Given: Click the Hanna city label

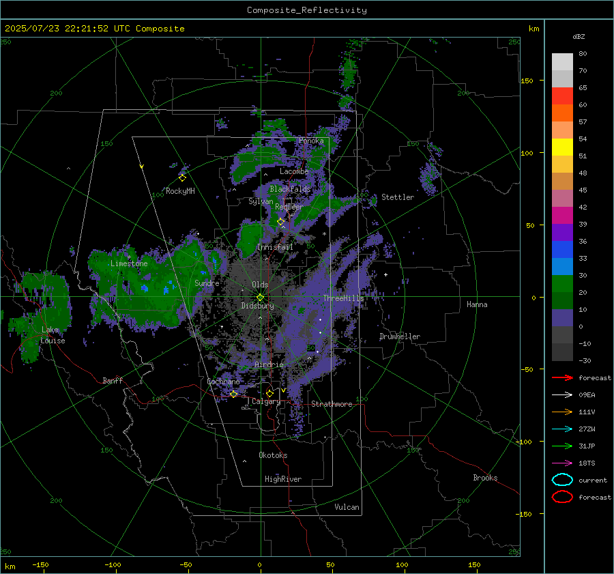Looking at the screenshot, I should (477, 304).
